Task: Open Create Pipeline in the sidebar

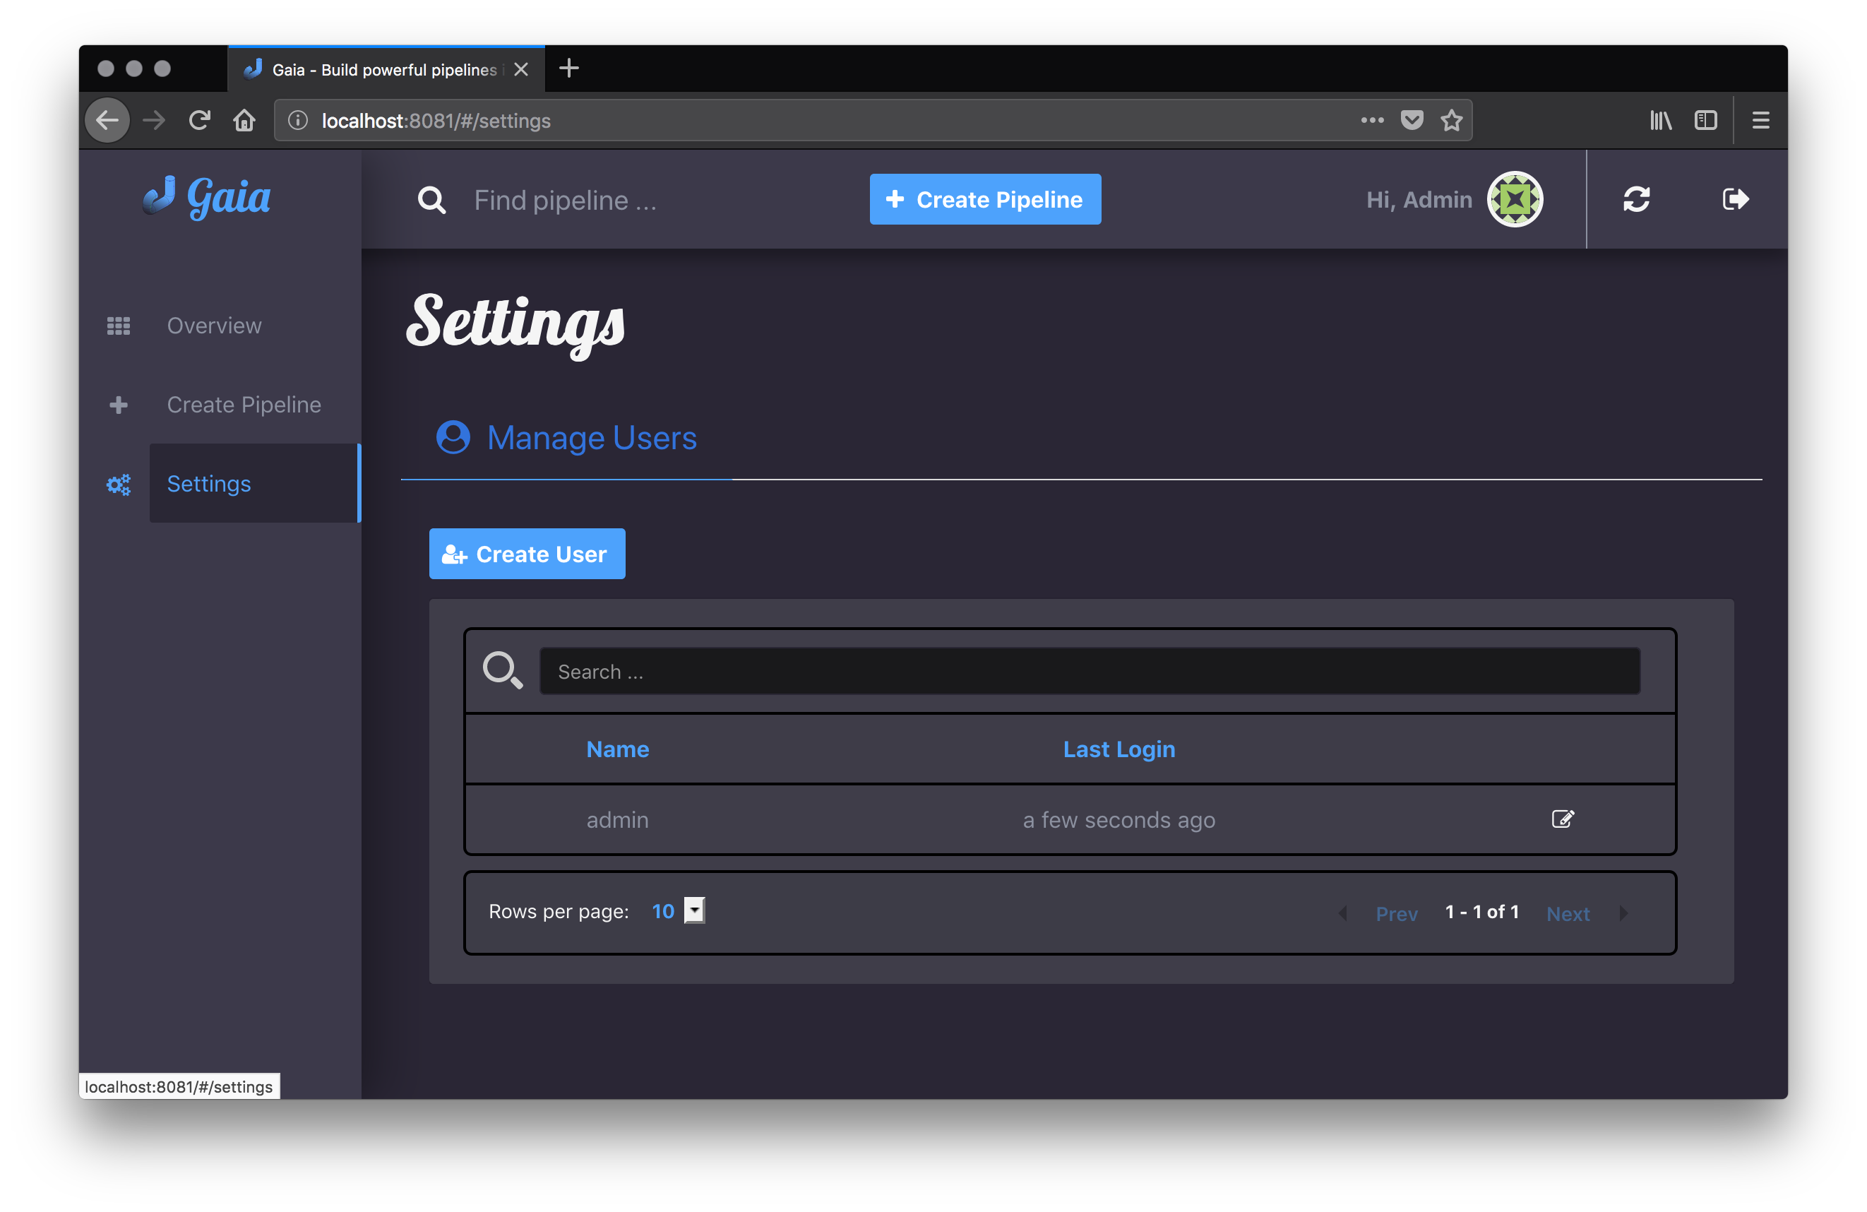Action: point(244,405)
